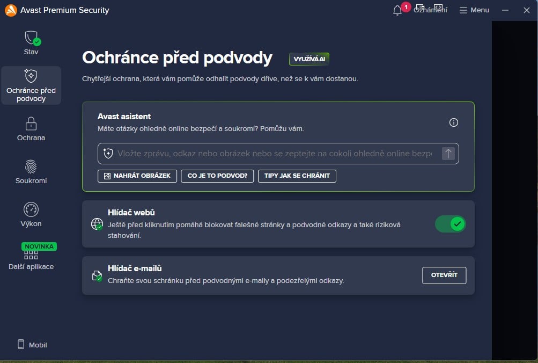Send message via the arrow icon
The width and height of the screenshot is (538, 363).
pyautogui.click(x=448, y=153)
